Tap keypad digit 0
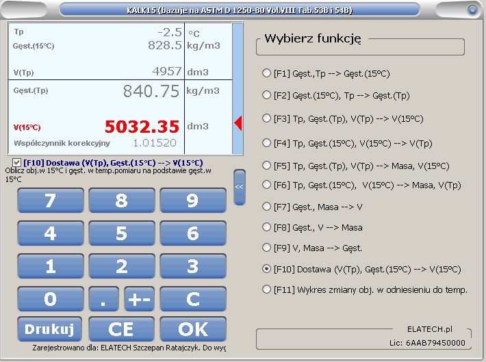The width and height of the screenshot is (486, 362). tap(51, 299)
